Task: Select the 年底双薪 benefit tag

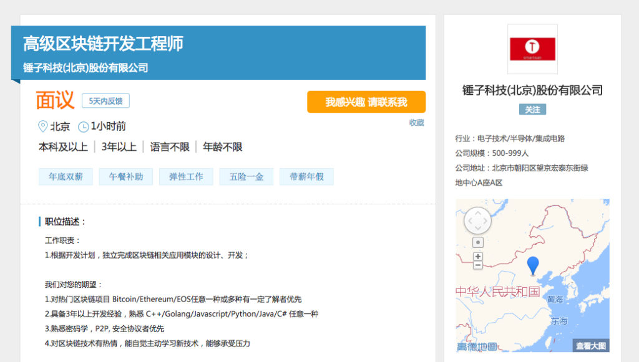Action: (66, 176)
